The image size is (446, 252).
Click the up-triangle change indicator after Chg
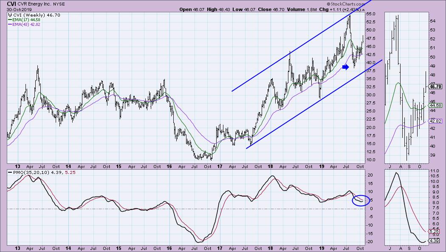[363, 10]
